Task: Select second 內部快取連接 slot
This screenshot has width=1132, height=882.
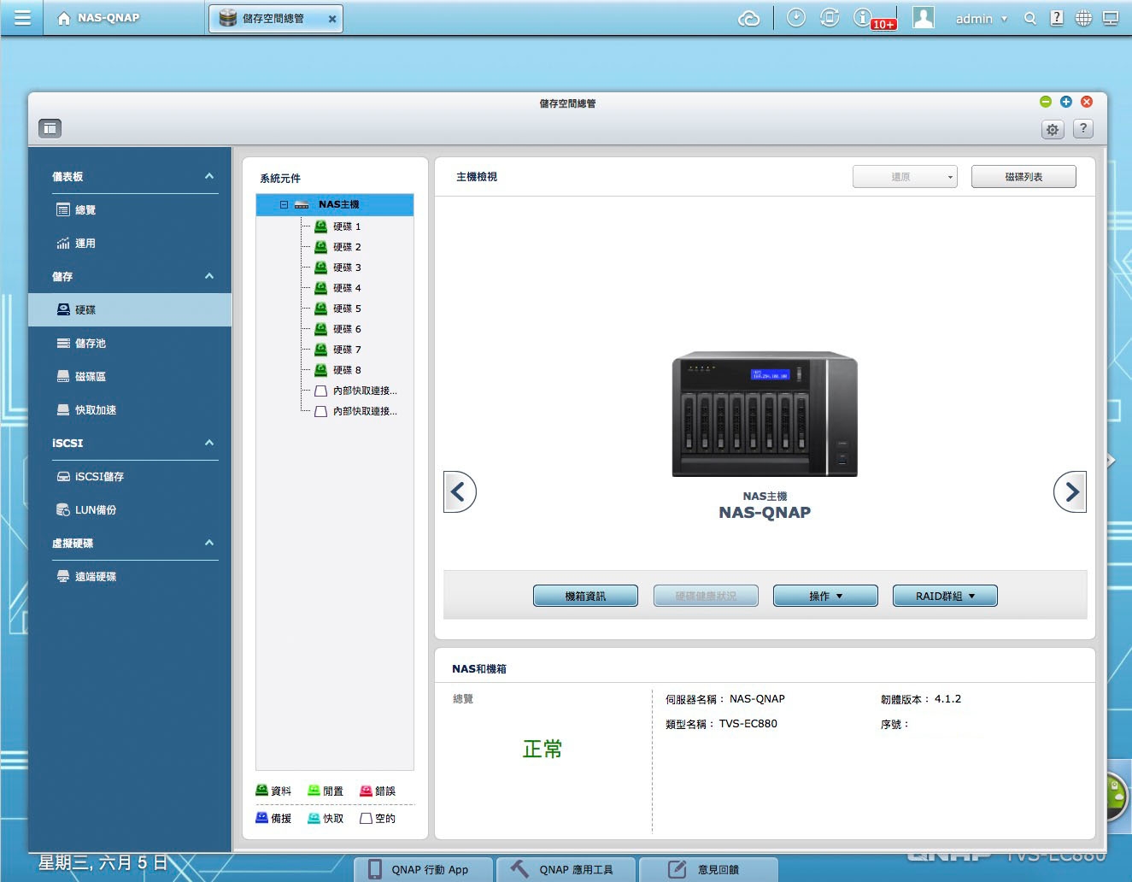Action: [x=355, y=411]
